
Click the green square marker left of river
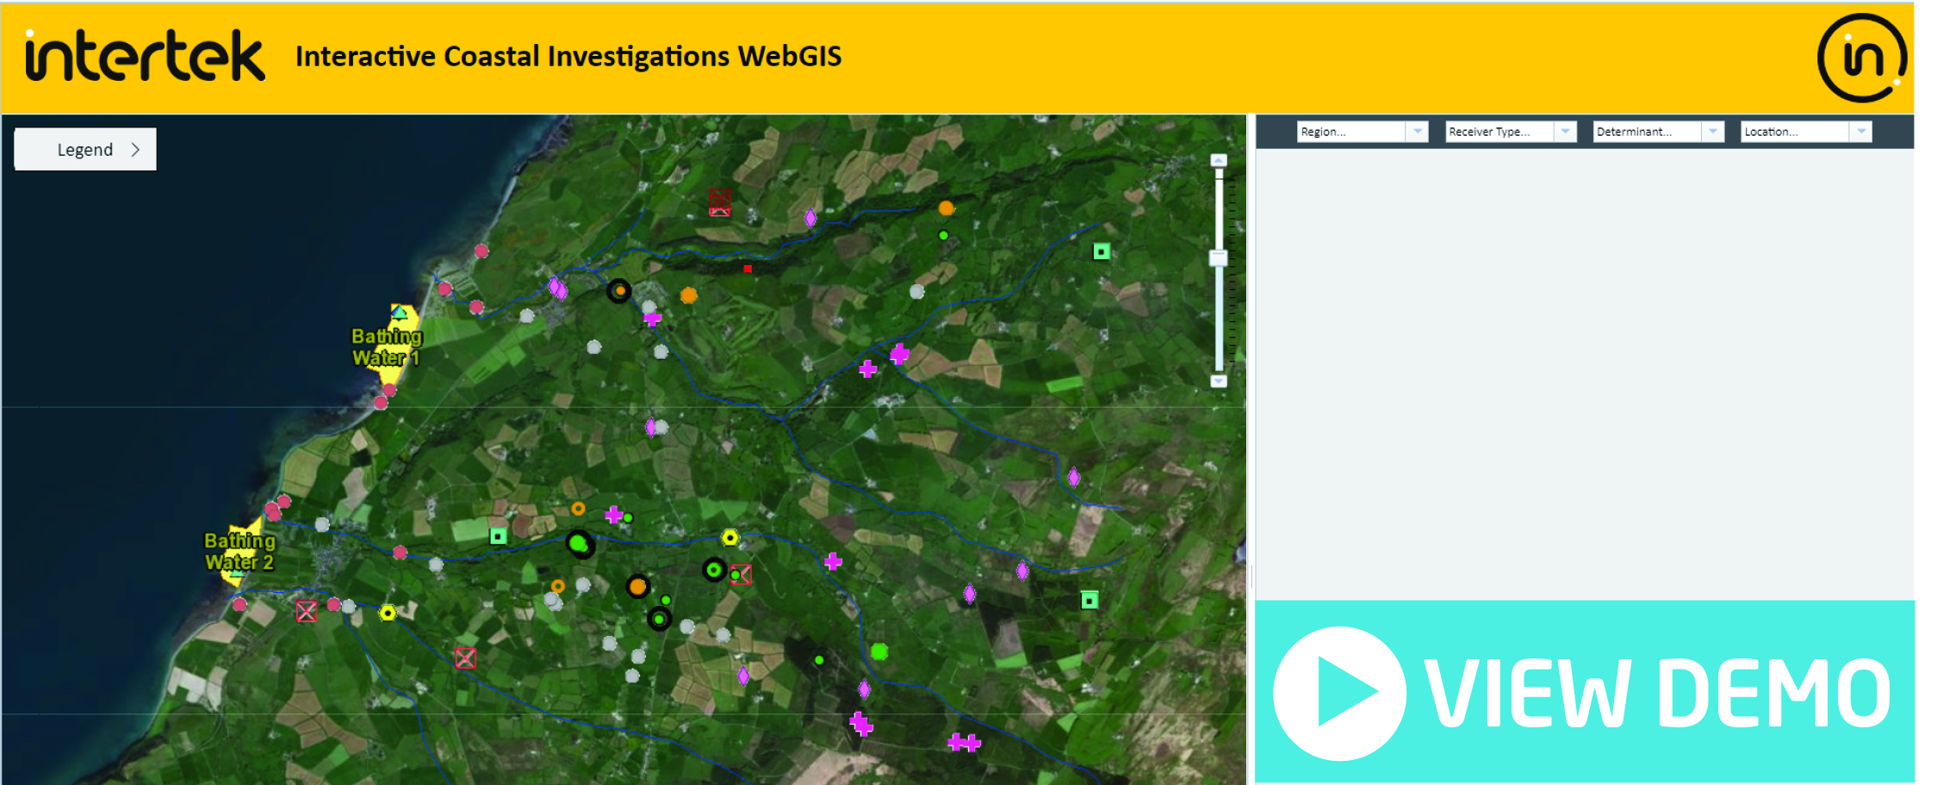pos(498,536)
